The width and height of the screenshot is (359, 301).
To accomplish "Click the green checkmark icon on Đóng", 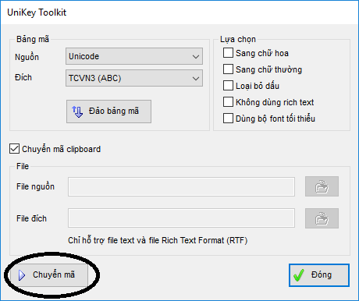I will pos(299,275).
